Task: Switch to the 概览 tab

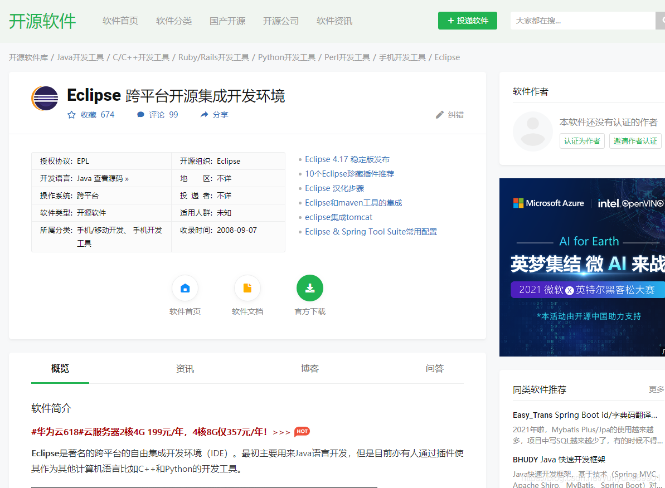Action: coord(60,368)
